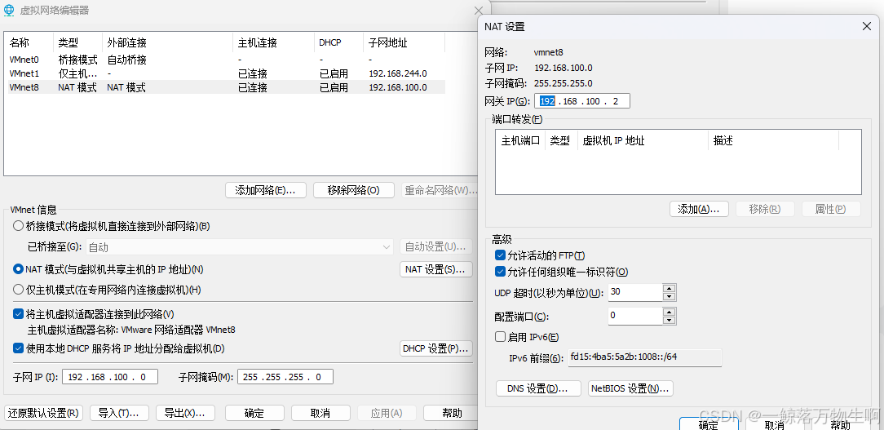Toggle 使用本地 DHCP 服务 checkbox
Screen dimensions: 884x430
[x=17, y=348]
